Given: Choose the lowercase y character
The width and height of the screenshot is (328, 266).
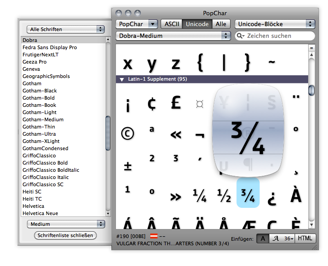Looking at the screenshot, I should pyautogui.click(x=152, y=65).
